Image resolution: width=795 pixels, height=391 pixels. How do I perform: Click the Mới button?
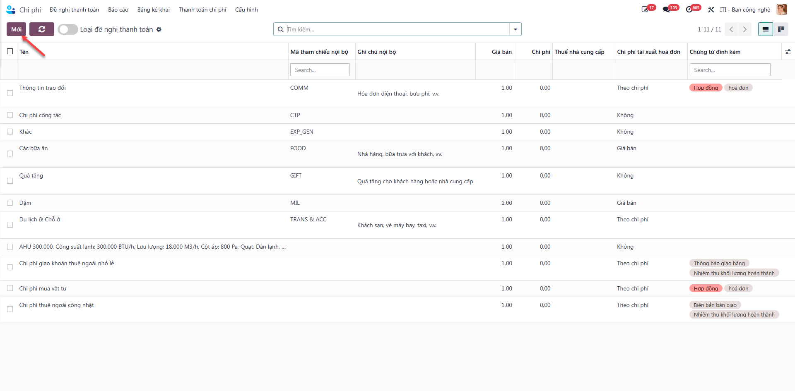point(17,29)
